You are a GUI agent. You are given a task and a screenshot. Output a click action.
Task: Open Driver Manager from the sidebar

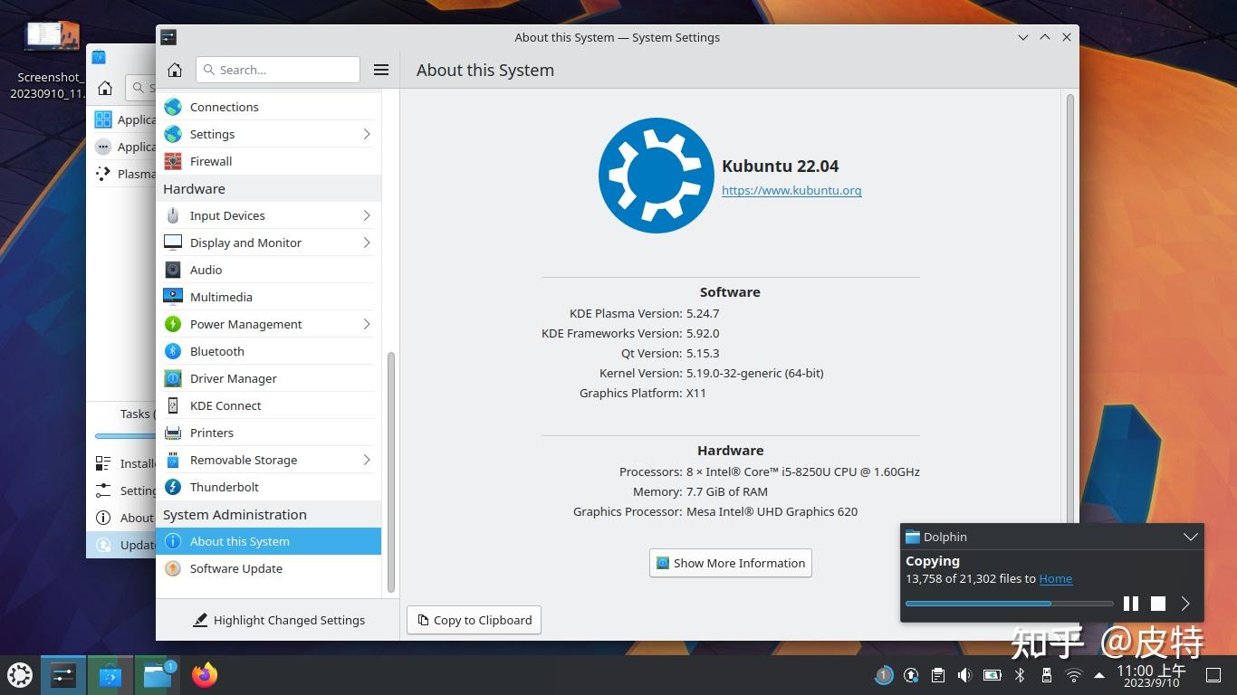[x=233, y=378]
